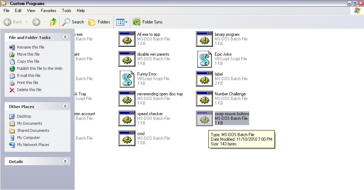Click the Windows flag logo
This screenshot has height=190, width=364.
357,11
